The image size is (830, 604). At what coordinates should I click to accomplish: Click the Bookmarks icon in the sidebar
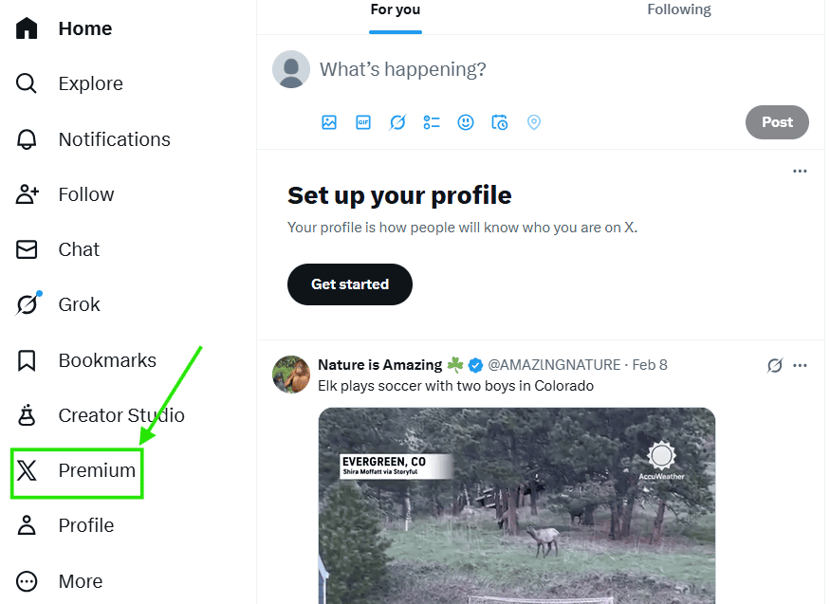coord(26,359)
